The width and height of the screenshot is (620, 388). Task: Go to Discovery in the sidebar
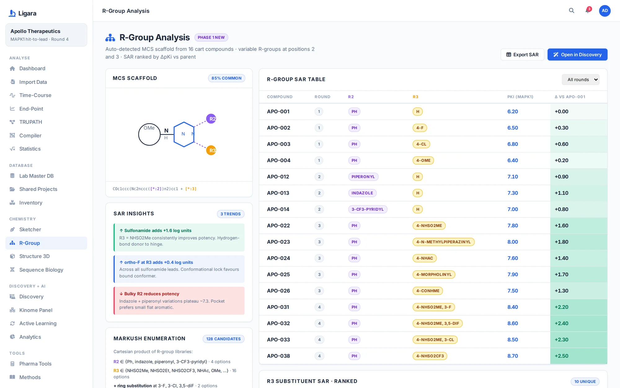pos(46,296)
